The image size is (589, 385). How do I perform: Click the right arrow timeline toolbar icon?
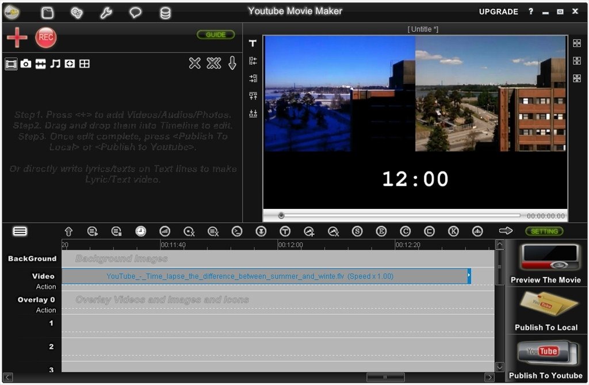pos(506,231)
